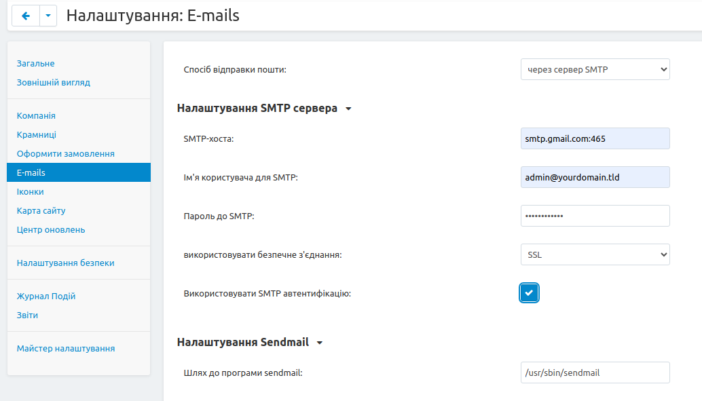The image size is (702, 401).
Task: Collapse the Налаштування SMTP сервера section
Action: pos(348,109)
